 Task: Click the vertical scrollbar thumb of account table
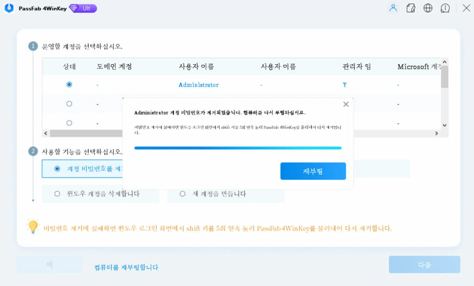444,76
